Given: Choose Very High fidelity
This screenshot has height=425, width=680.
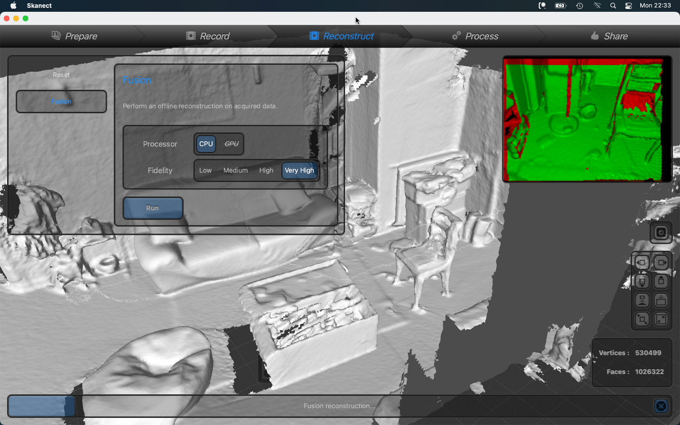Looking at the screenshot, I should [x=299, y=170].
